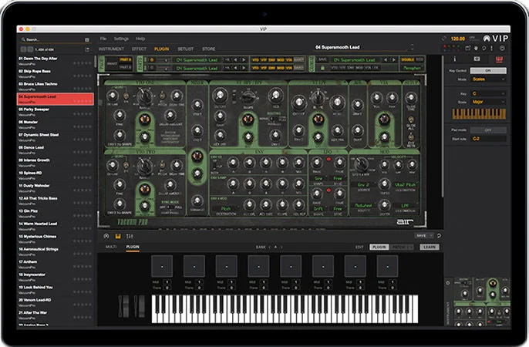
Task: Go to next pad bank arrow
Action: [282, 248]
